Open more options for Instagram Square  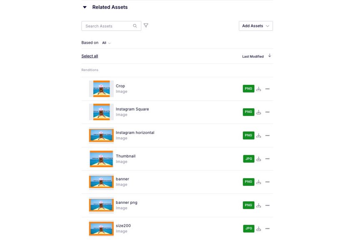coord(267,112)
